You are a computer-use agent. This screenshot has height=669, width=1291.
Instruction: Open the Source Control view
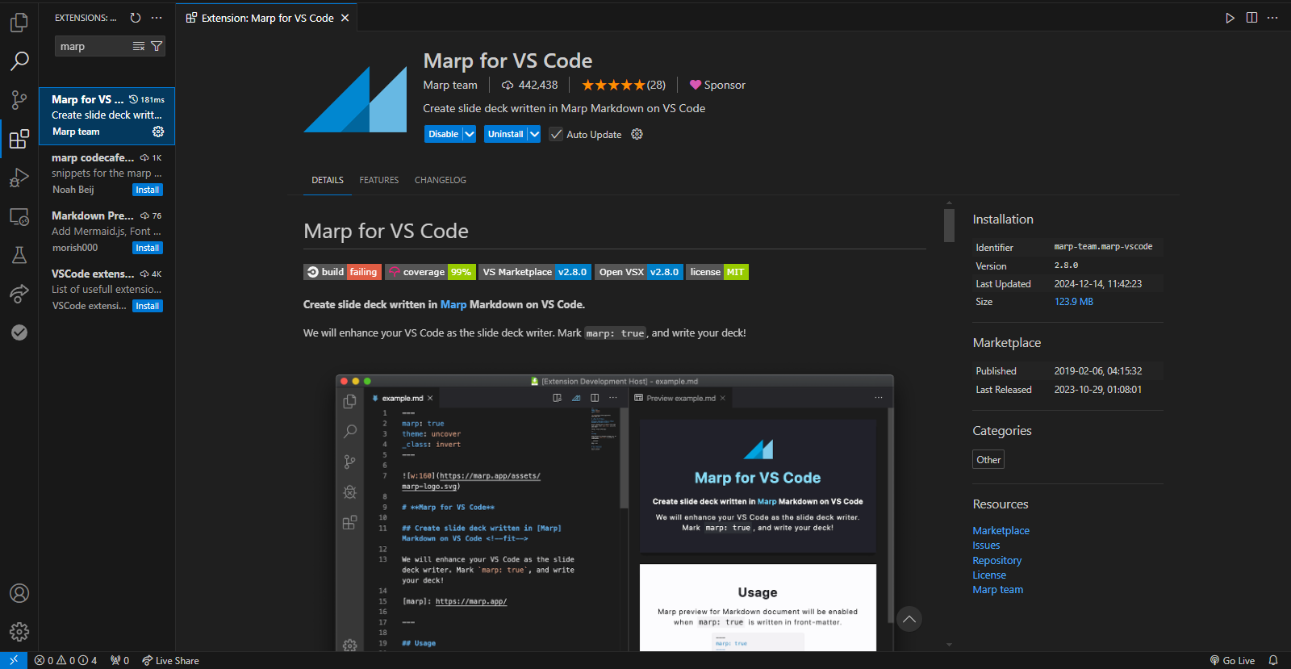click(x=19, y=100)
